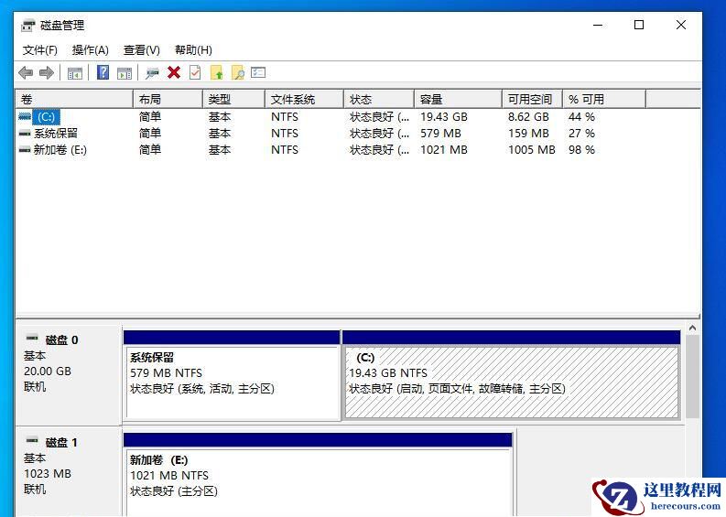This screenshot has width=726, height=517.
Task: Select the 新加卷 (E:) volume row label
Action: click(x=60, y=149)
